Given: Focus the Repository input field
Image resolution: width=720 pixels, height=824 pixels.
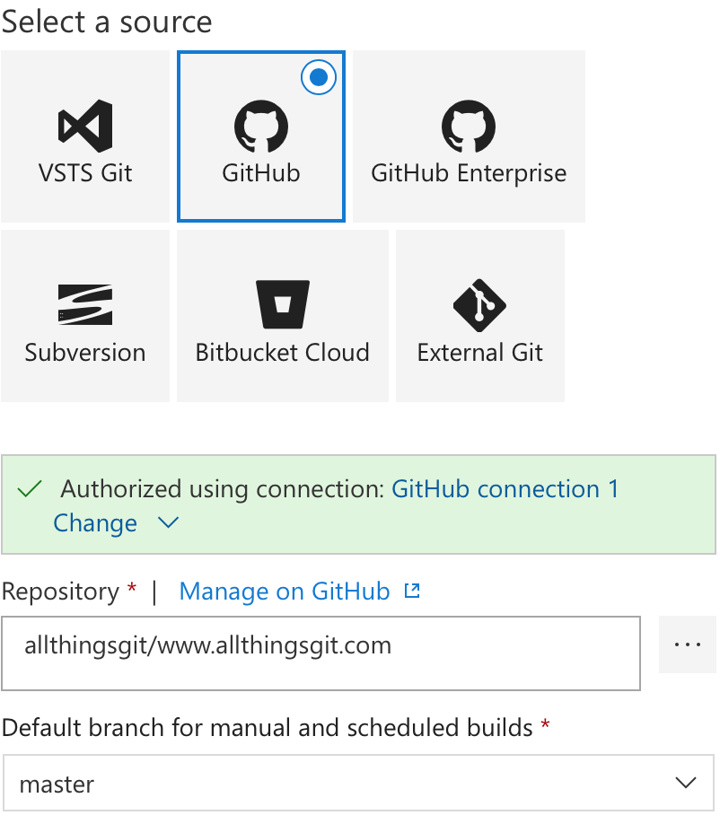Looking at the screenshot, I should [321, 653].
